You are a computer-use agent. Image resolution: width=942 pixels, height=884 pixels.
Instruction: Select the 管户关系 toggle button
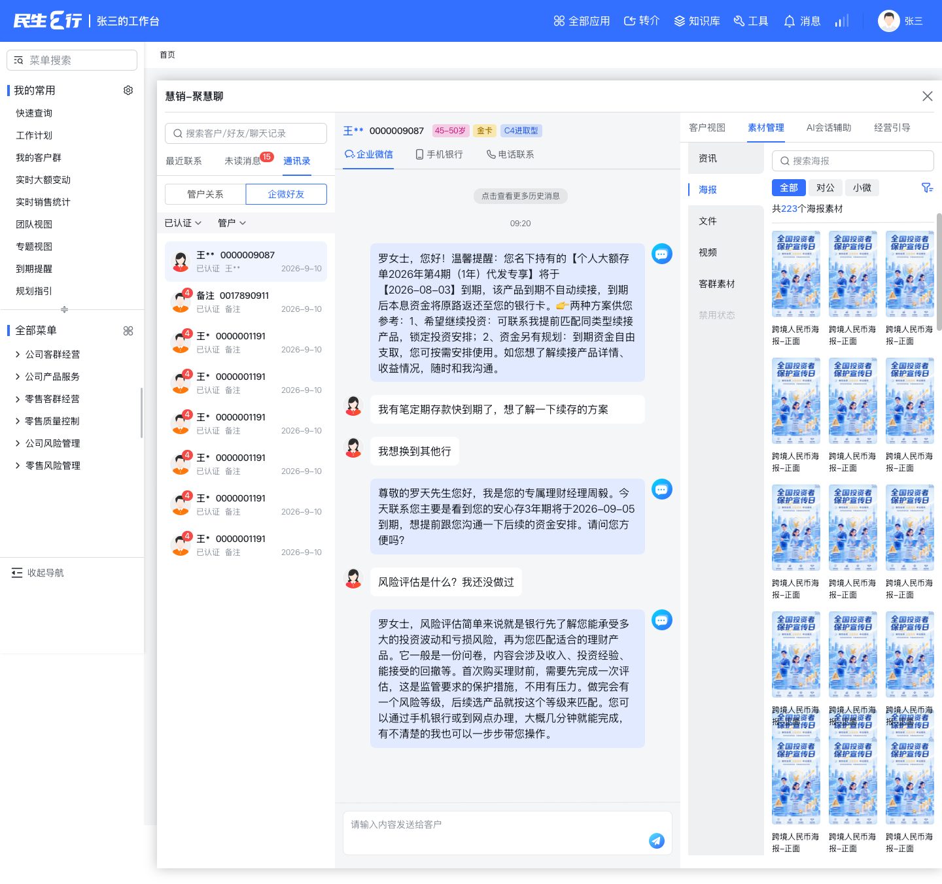point(205,194)
